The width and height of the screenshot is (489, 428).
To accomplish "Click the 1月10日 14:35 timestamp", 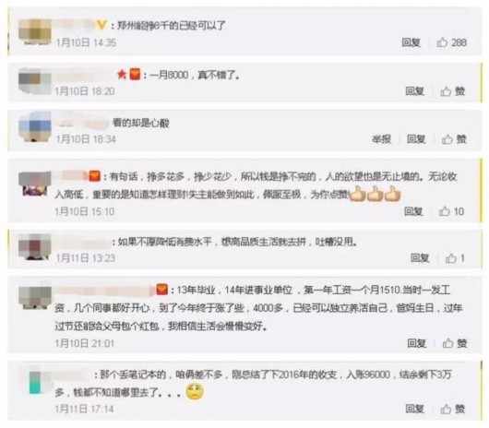I will [x=86, y=42].
